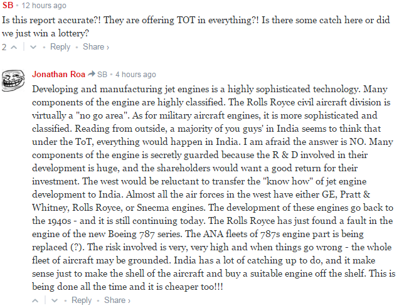The height and width of the screenshot is (308, 409).
Task: Expand Share options under Jonathan Roa's comment
Action: [x=117, y=300]
